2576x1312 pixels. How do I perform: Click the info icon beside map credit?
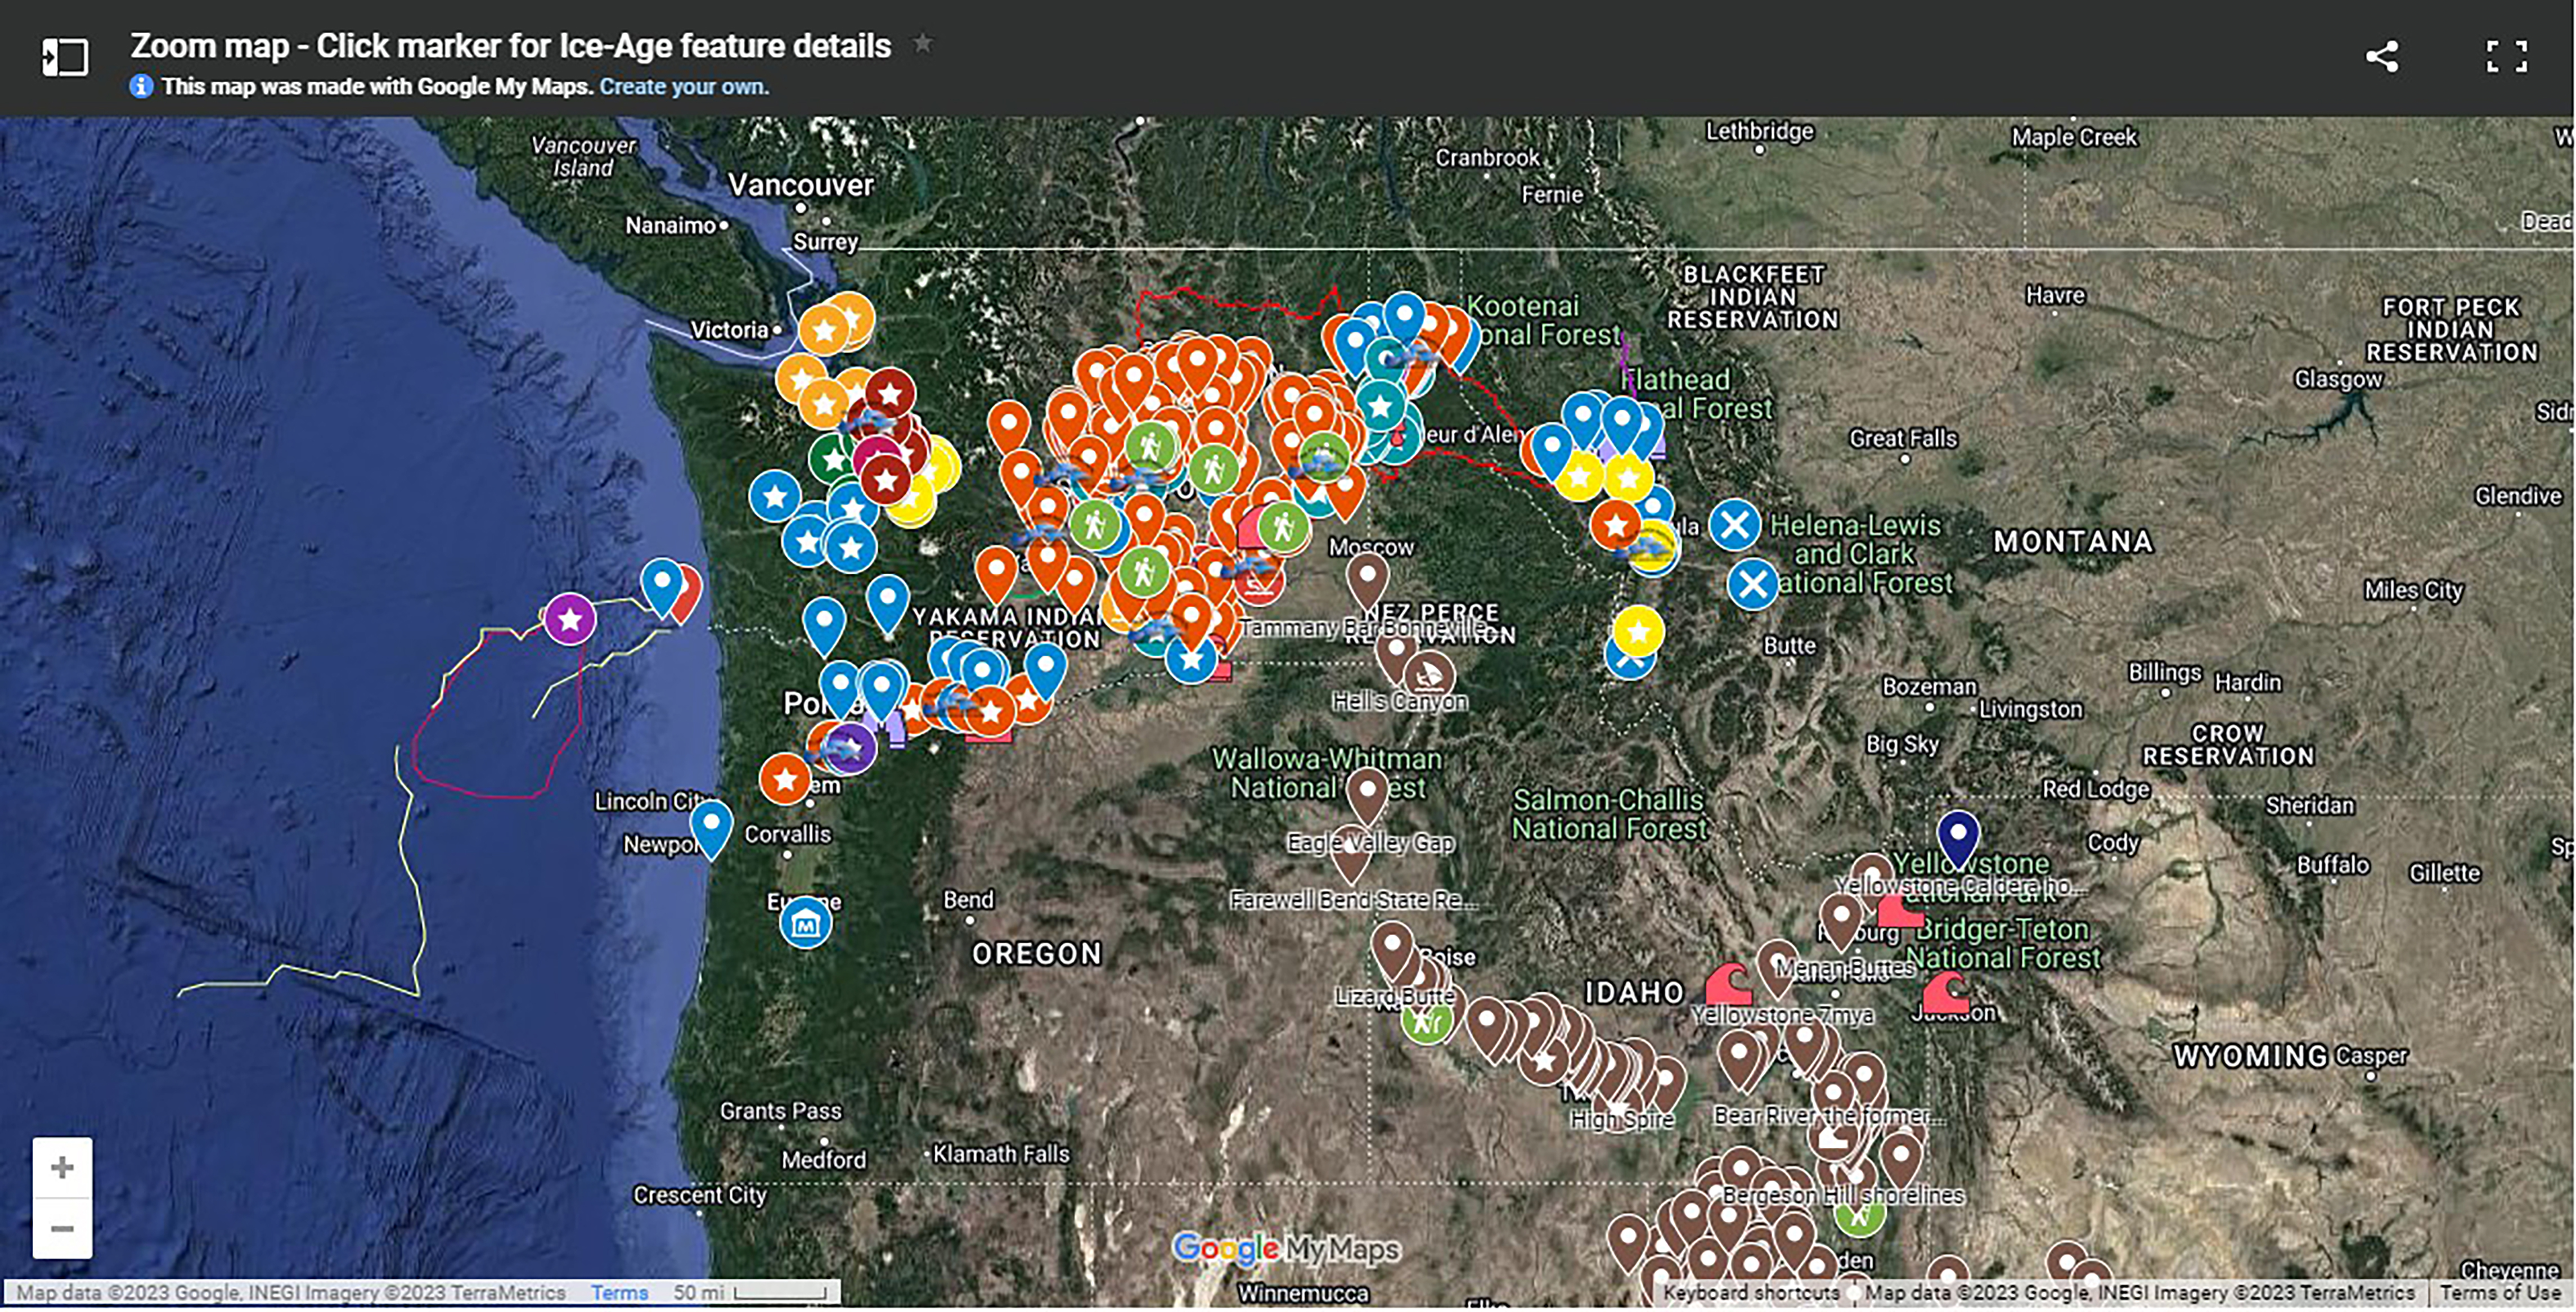[x=141, y=87]
